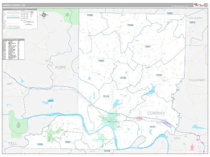Select ZIP code label 72063
The image size is (210, 157).
click(x=101, y=61)
